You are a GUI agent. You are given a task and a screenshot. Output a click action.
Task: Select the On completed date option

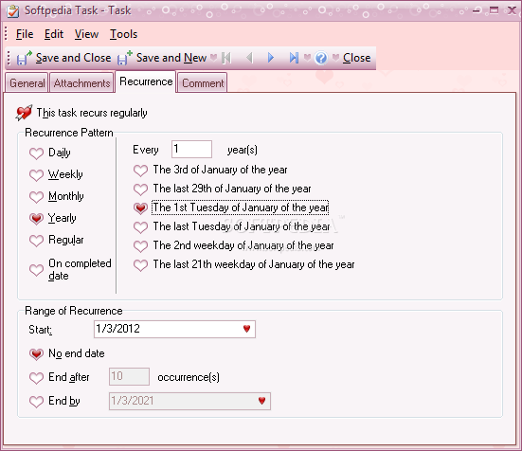coord(36,270)
